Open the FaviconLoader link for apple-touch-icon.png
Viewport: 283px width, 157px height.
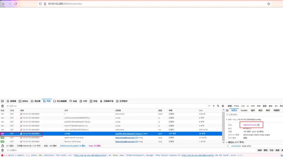(x=127, y=138)
